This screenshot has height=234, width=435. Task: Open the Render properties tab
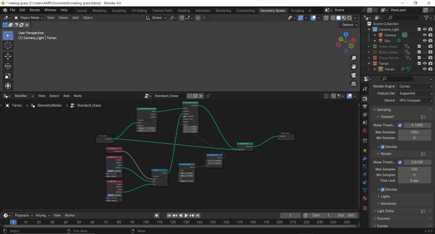[365, 98]
